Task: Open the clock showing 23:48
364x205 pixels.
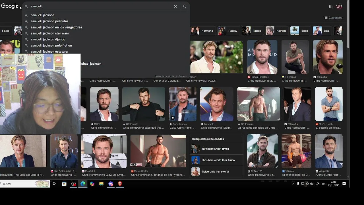Action: 334,184
